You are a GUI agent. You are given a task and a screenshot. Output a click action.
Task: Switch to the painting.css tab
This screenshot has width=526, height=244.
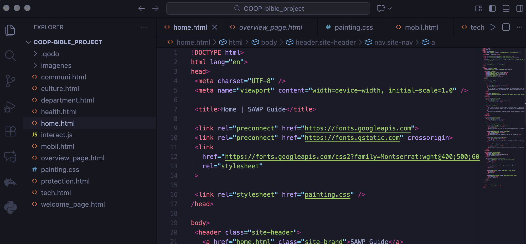pos(353,27)
